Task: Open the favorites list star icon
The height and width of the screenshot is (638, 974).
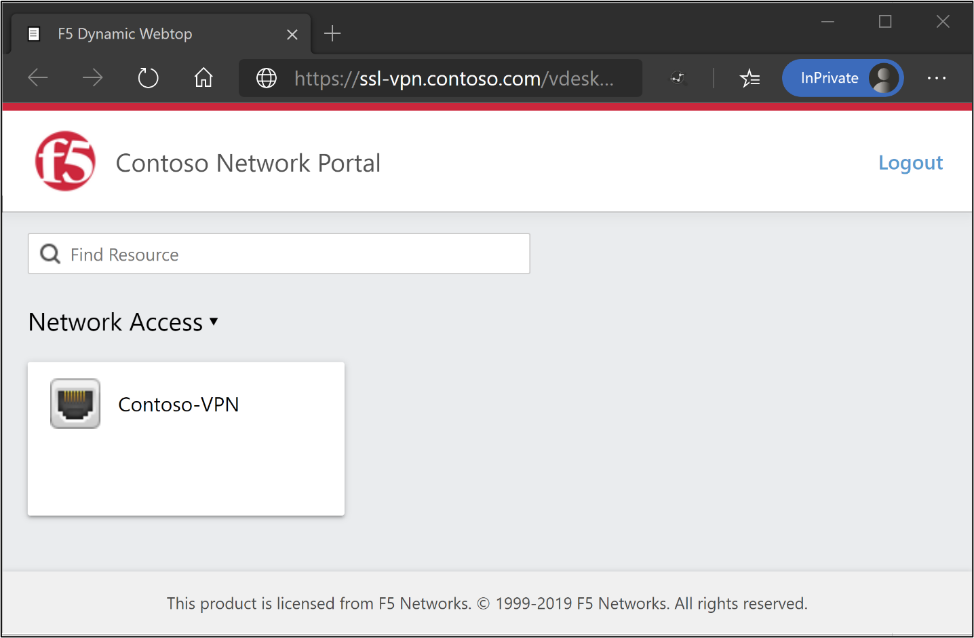Action: tap(749, 78)
